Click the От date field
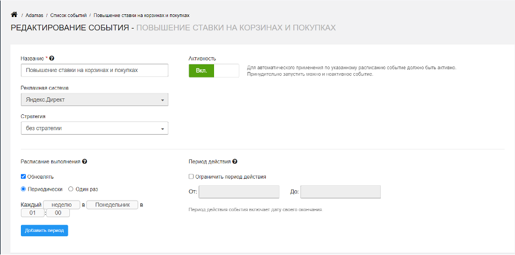This screenshot has height=255, width=515. (239, 192)
